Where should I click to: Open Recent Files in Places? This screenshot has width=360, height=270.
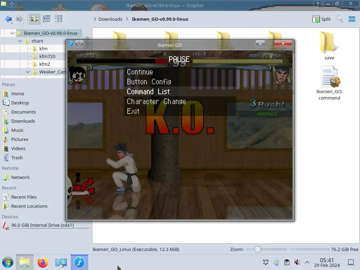[x=24, y=197]
